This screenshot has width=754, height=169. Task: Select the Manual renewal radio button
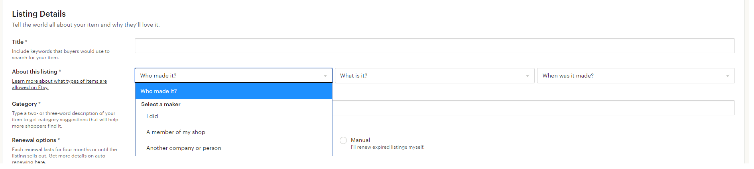343,140
